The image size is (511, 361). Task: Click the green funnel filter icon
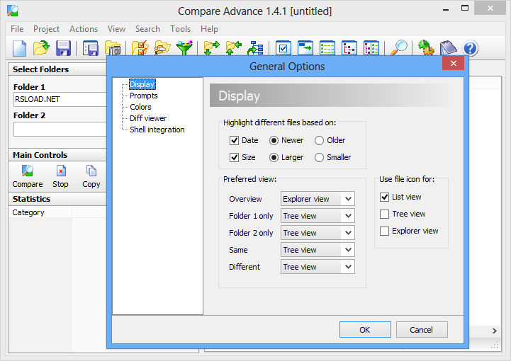click(x=184, y=48)
